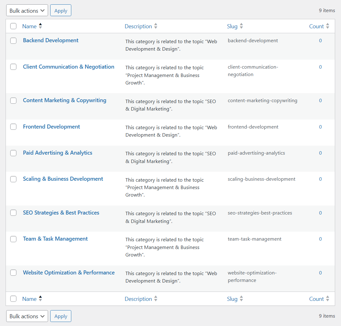The width and height of the screenshot is (341, 326).
Task: Open Website Optimization & Performance category
Action: click(x=69, y=273)
